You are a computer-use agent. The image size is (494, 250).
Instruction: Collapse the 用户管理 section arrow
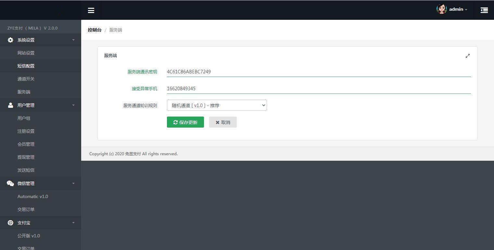coord(73,105)
